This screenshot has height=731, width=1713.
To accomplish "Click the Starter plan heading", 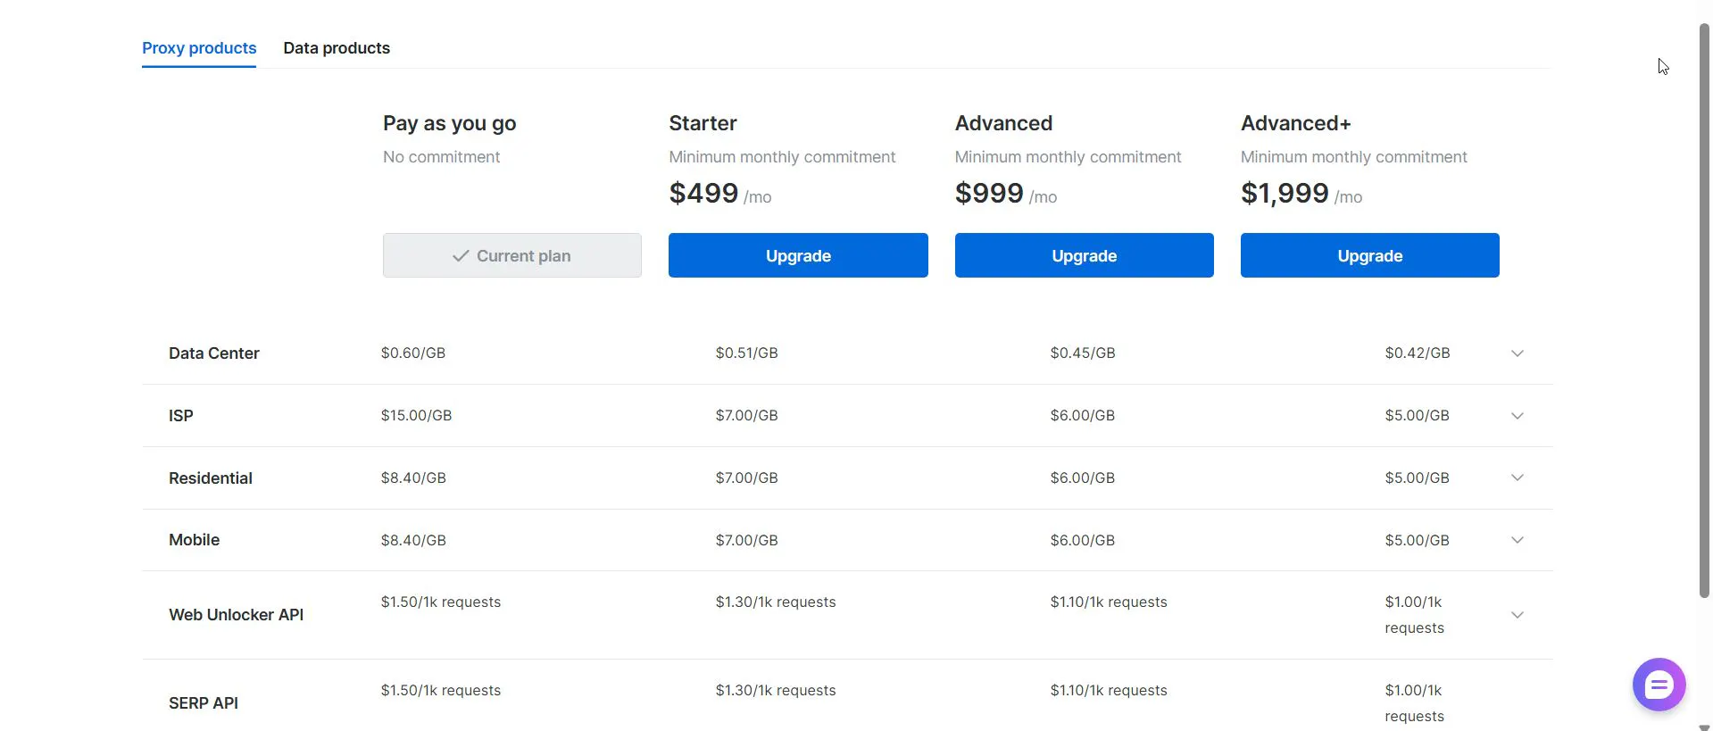I will 703,123.
